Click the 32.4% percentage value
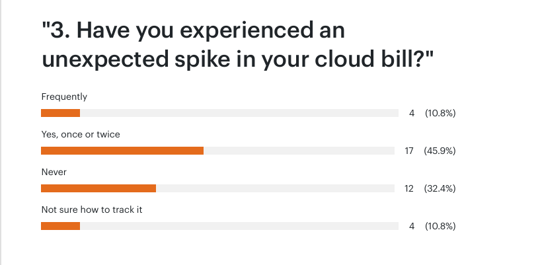This screenshot has width=538, height=265. click(440, 188)
